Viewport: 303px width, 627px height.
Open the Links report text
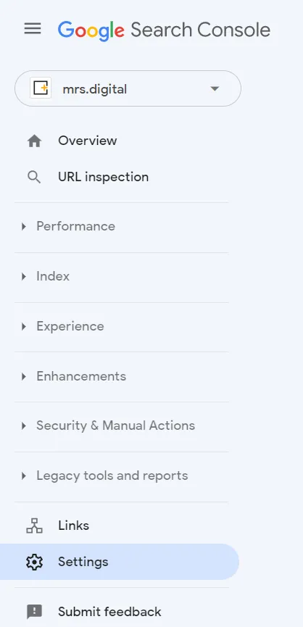pyautogui.click(x=73, y=526)
